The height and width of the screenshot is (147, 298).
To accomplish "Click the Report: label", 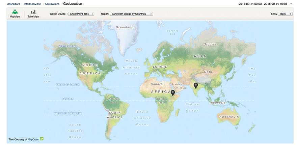I will pyautogui.click(x=105, y=14).
